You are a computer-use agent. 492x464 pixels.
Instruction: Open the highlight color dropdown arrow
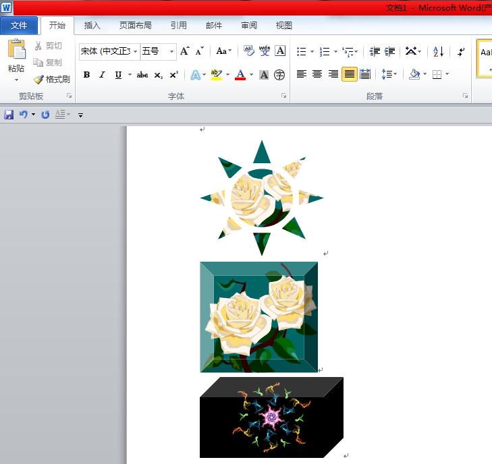(x=228, y=75)
